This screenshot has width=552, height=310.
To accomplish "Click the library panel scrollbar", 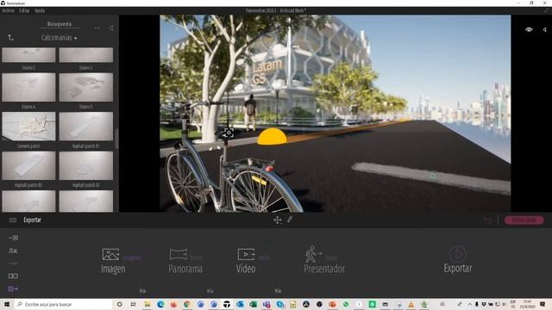I will (116, 139).
